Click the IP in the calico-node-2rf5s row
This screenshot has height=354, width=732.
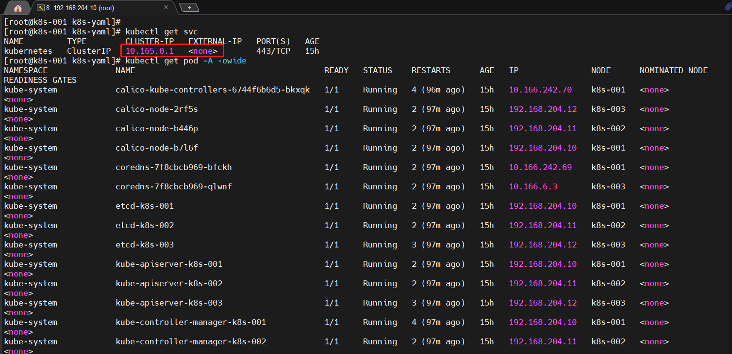[543, 109]
